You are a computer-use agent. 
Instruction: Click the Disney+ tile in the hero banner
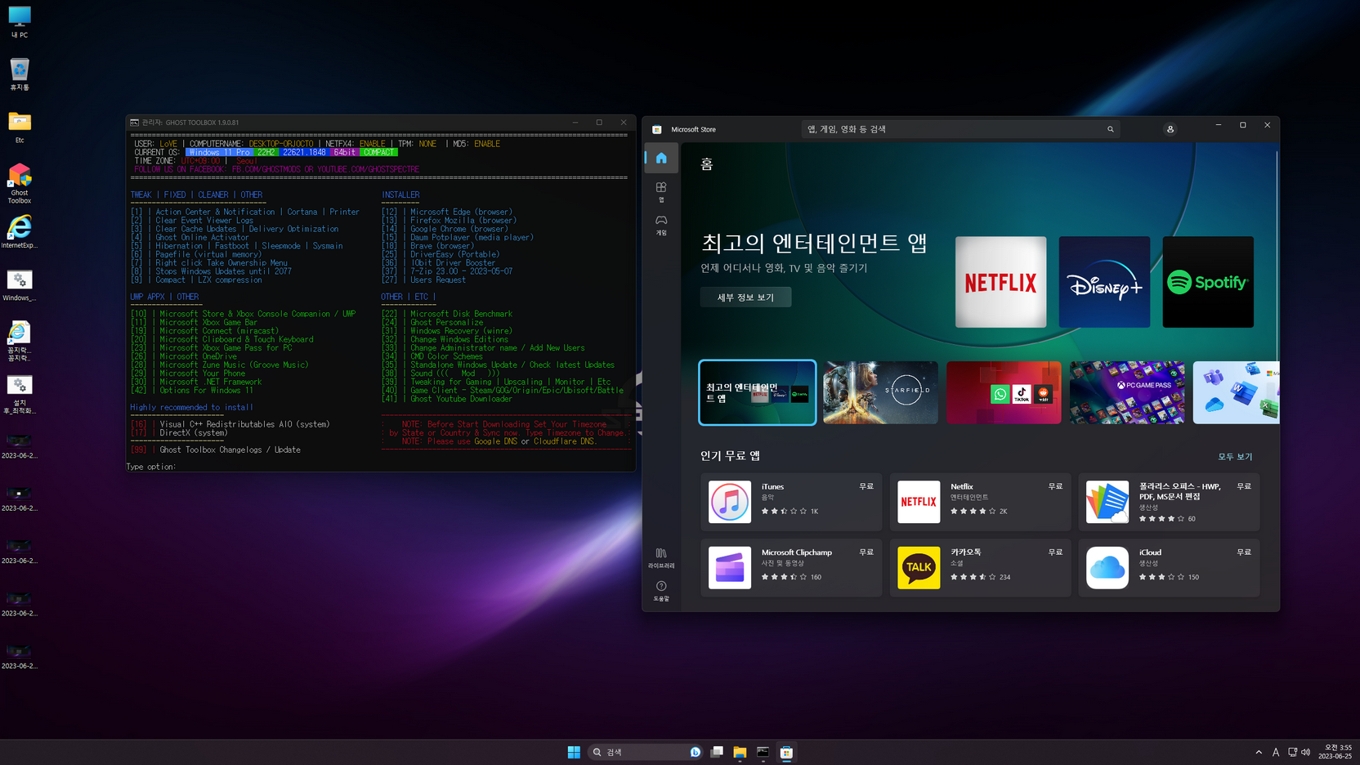[x=1104, y=282]
